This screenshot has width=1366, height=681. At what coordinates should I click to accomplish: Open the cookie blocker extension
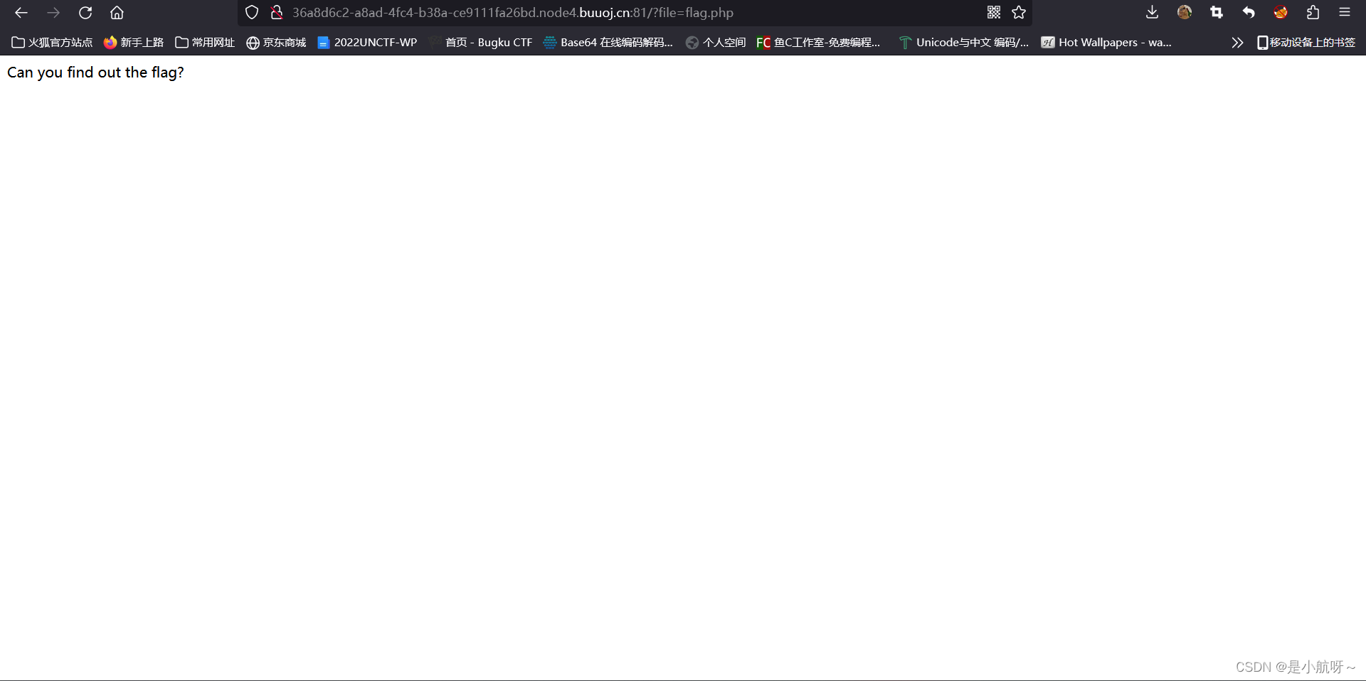coord(1280,12)
